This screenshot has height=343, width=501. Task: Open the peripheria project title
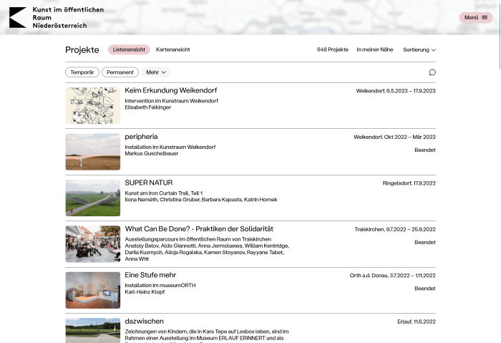141,137
